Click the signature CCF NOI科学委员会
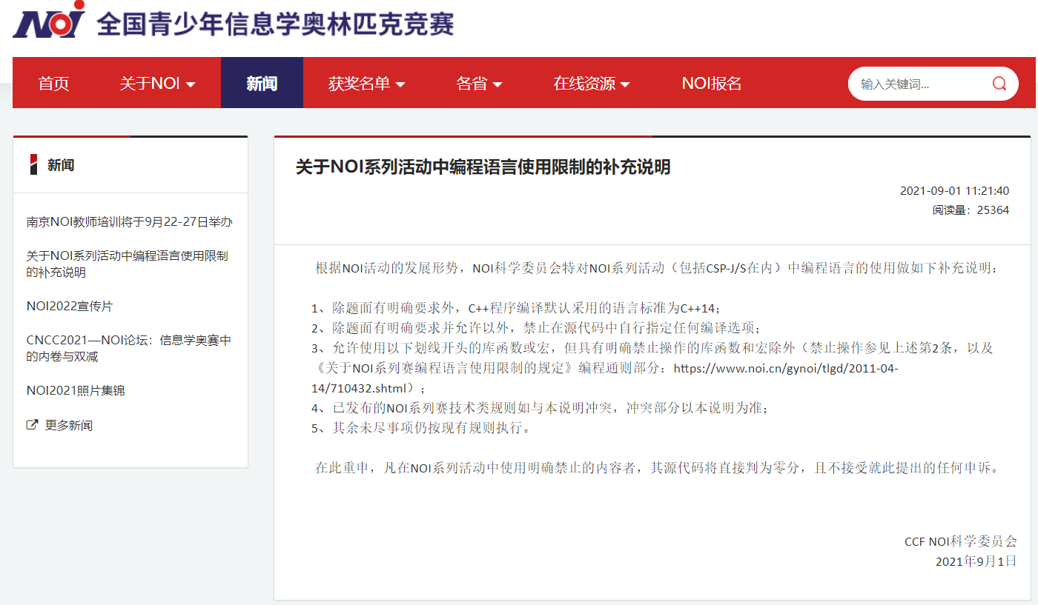The image size is (1038, 605). [x=961, y=541]
